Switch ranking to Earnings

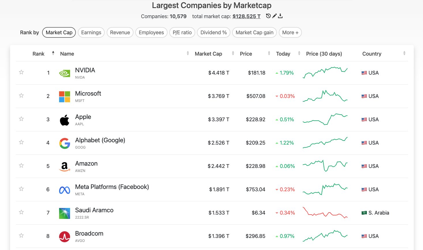[x=91, y=33]
